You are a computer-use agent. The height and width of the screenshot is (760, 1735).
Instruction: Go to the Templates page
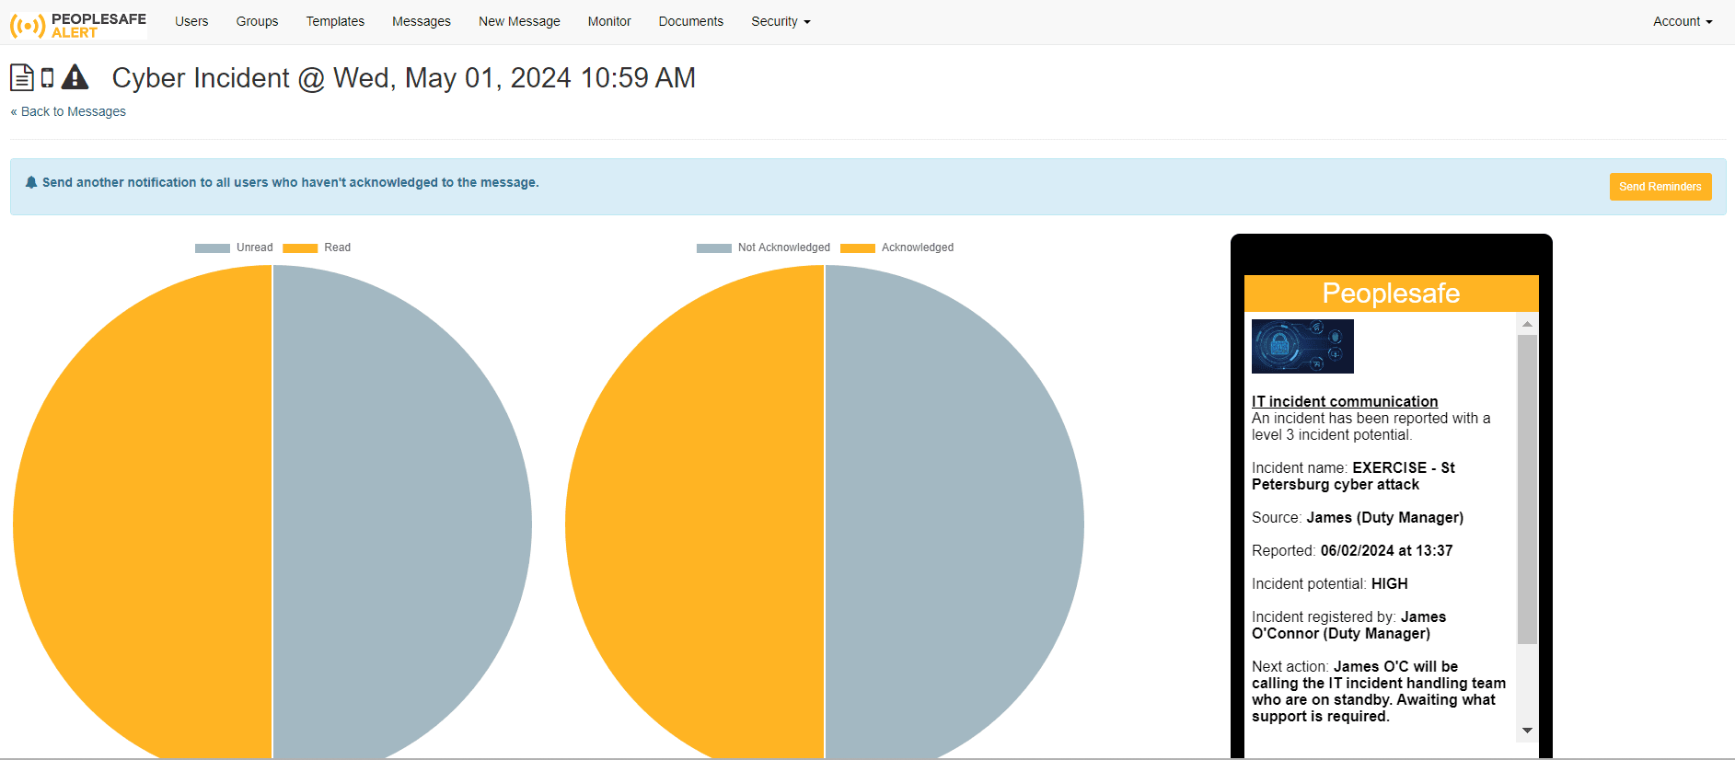[x=335, y=21]
